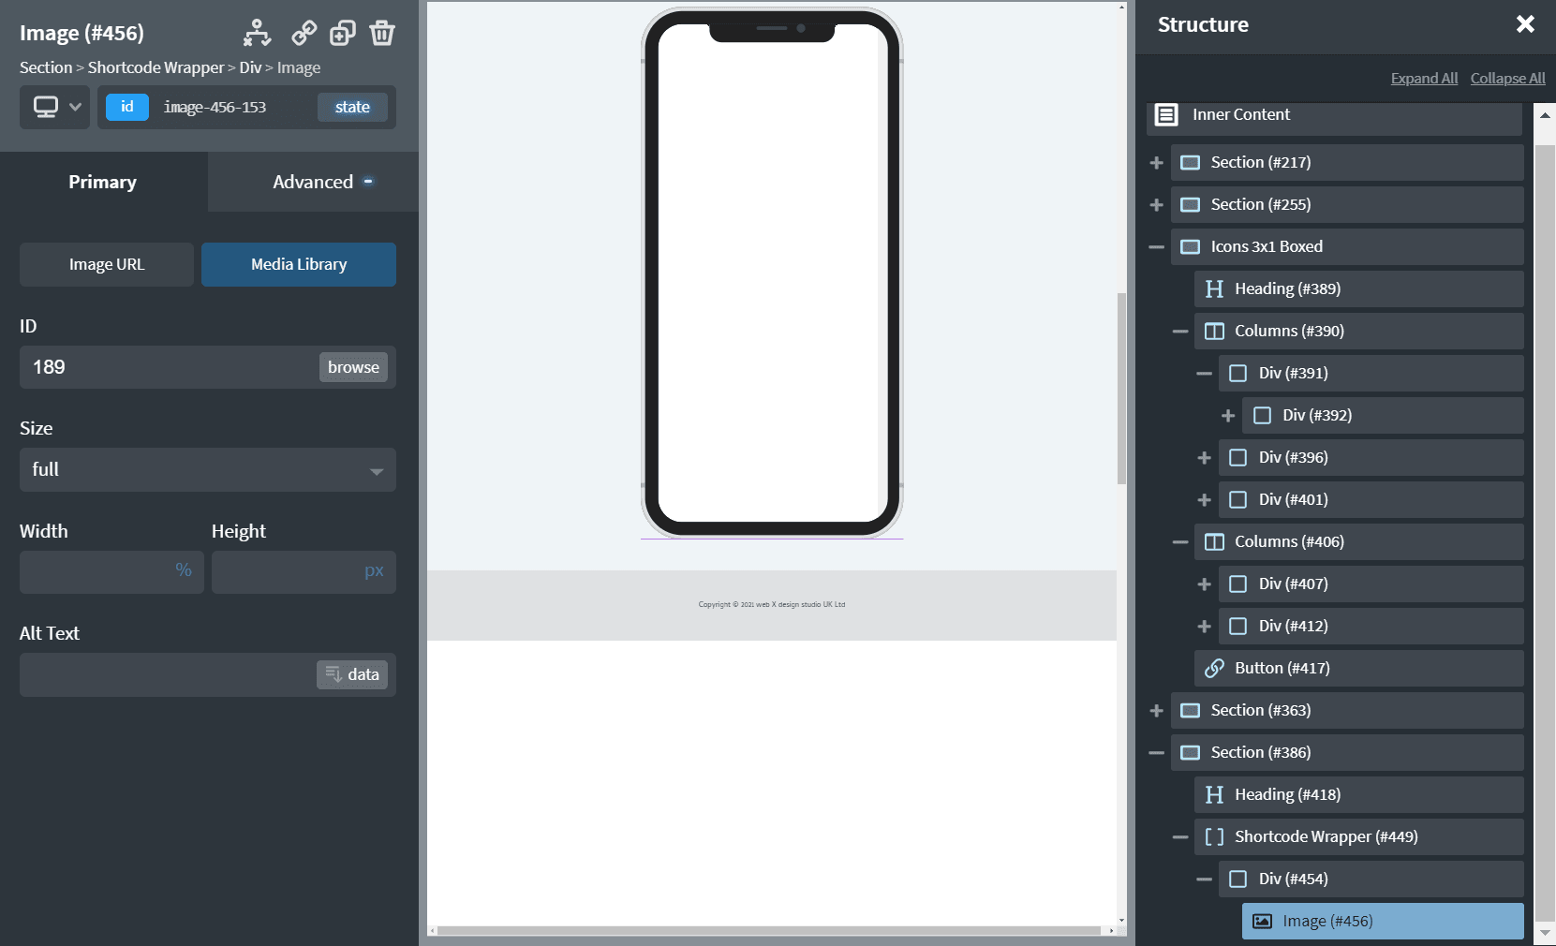Screen dimensions: 1556x946
Task: Select Media Library image source
Action: click(x=299, y=264)
